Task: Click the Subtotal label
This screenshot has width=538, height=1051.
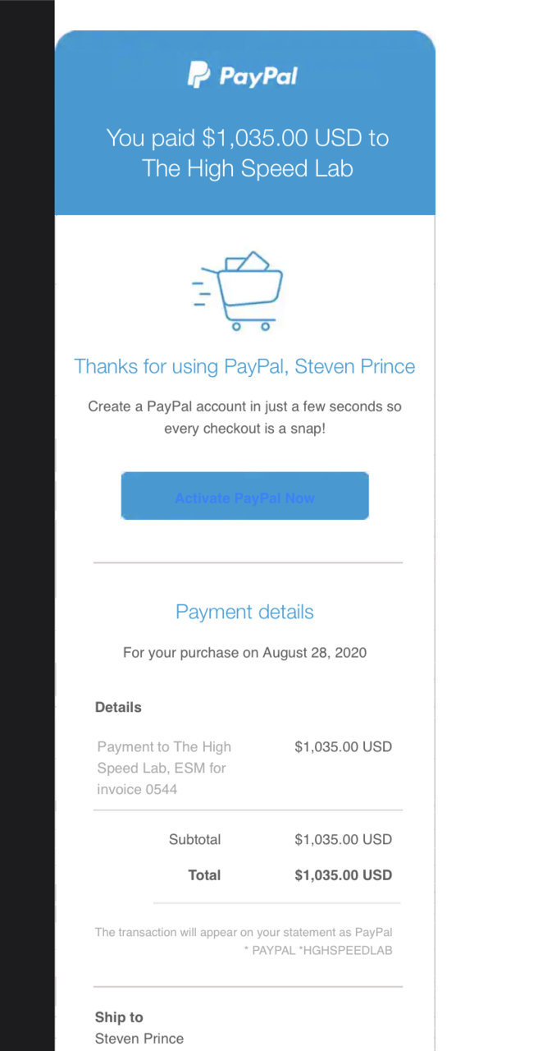Action: (x=194, y=840)
